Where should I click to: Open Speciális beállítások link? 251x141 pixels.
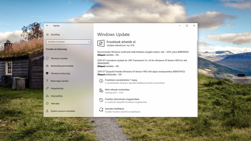coord(115,109)
